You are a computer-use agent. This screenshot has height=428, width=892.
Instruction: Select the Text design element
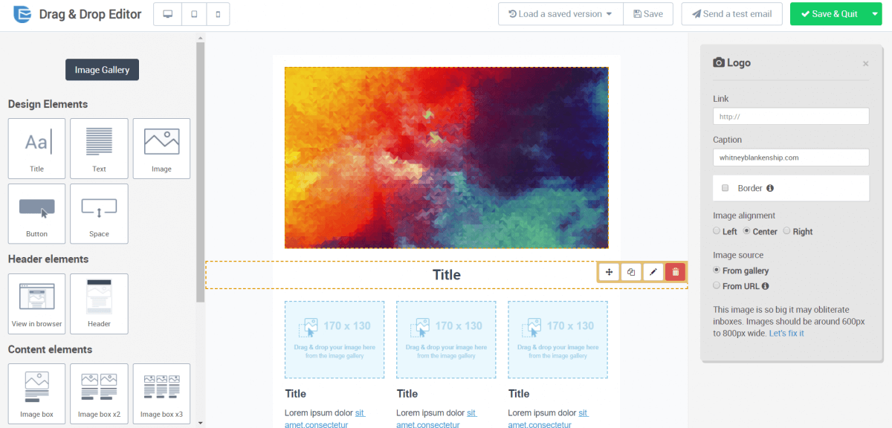[x=99, y=149]
